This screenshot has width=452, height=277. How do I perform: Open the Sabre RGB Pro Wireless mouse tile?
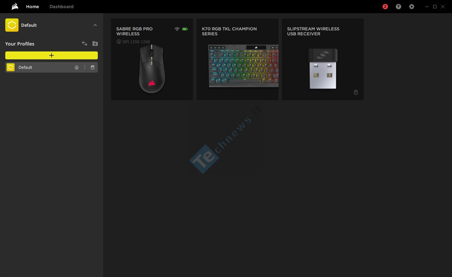(x=152, y=59)
